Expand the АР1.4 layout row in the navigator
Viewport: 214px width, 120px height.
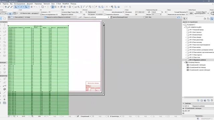pos(186,37)
